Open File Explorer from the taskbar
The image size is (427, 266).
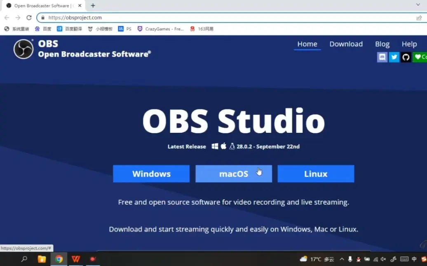(x=42, y=259)
